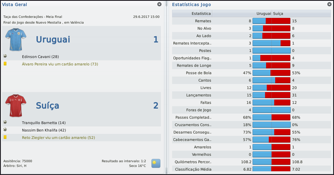Select the Estatísticas Jogo panel title

point(191,4)
